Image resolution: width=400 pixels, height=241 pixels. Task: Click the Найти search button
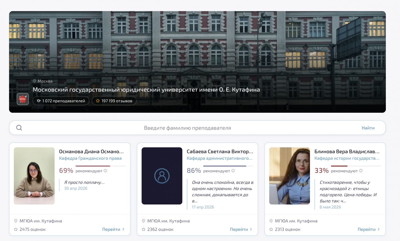[x=368, y=128]
